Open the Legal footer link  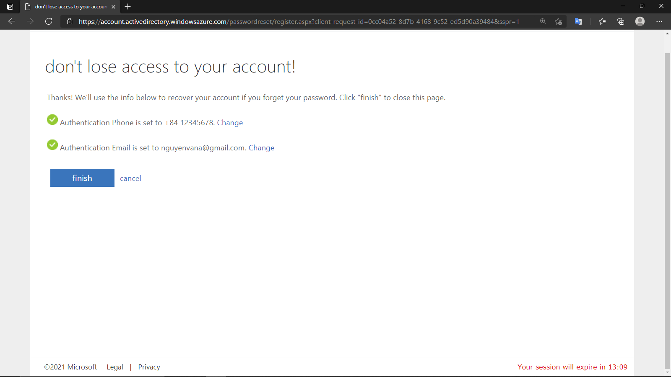pos(115,367)
